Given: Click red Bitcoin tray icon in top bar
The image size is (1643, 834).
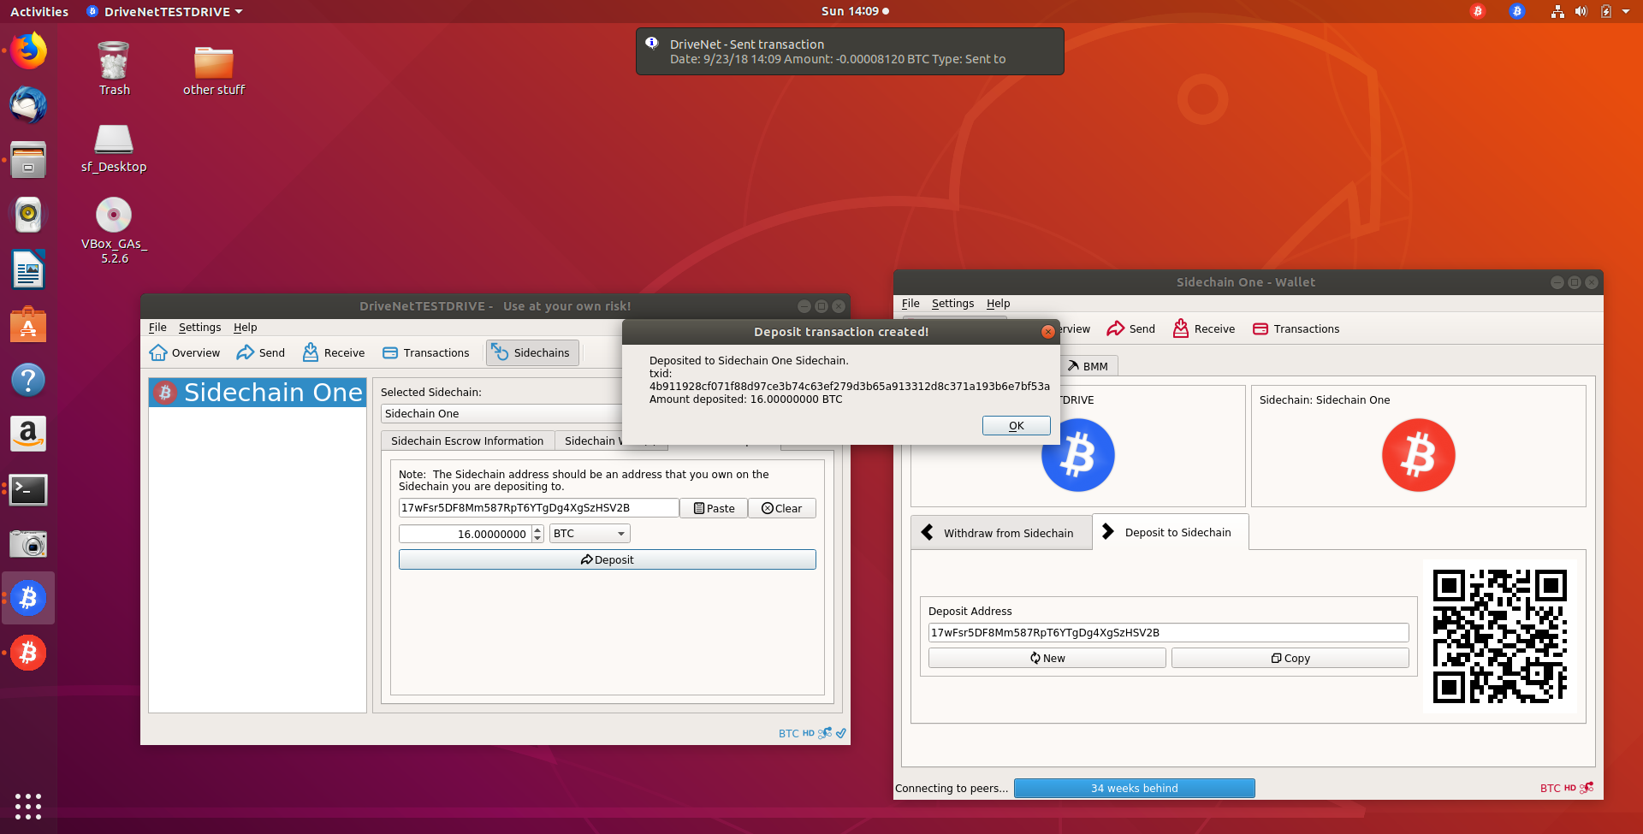Looking at the screenshot, I should click(x=1478, y=11).
